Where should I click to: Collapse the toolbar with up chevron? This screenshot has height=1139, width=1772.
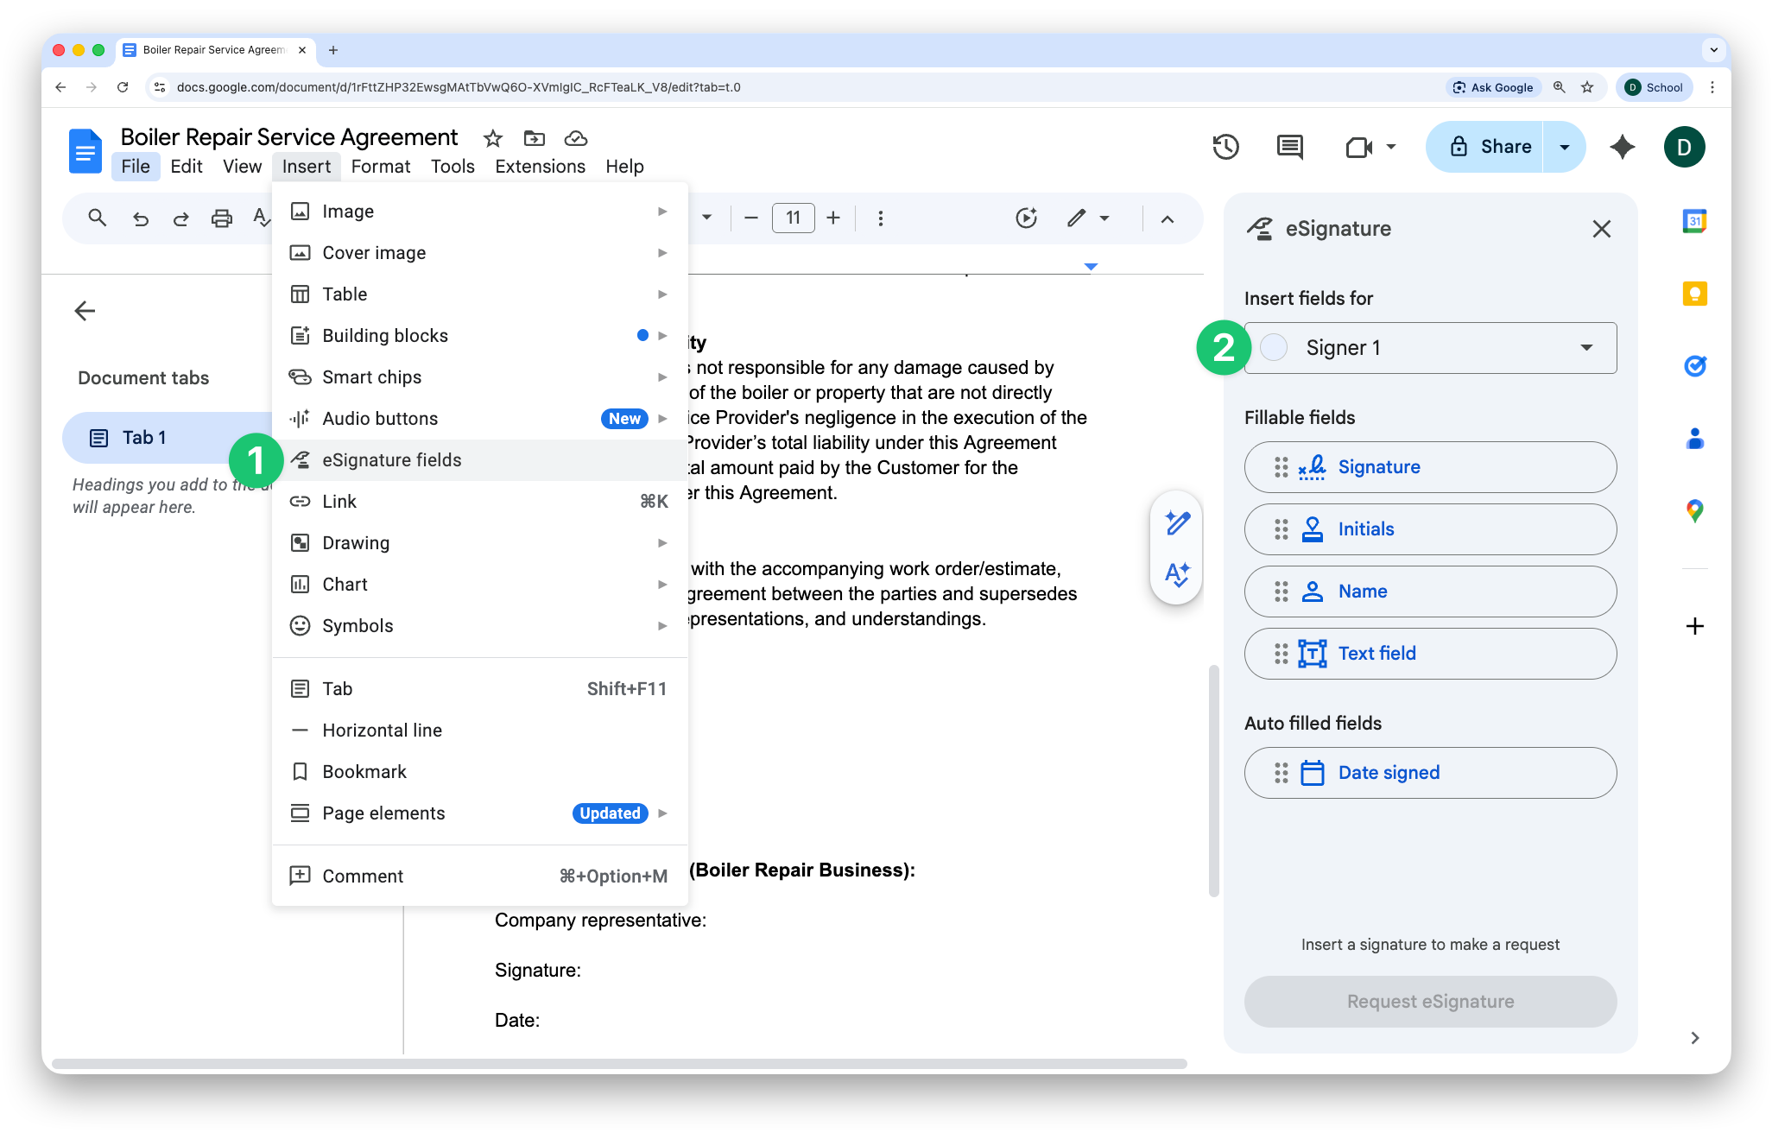tap(1167, 218)
